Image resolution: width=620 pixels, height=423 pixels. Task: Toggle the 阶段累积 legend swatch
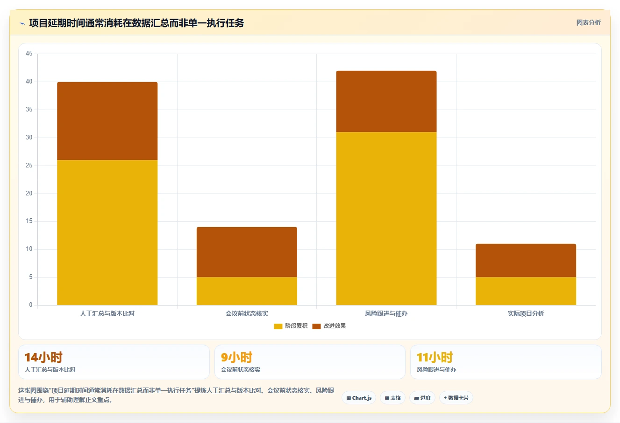(278, 326)
